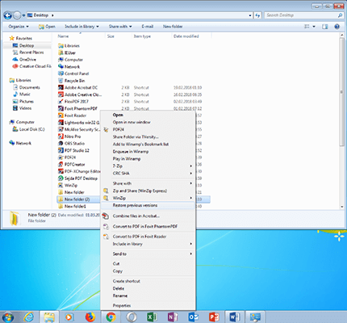Image resolution: width=347 pixels, height=323 pixels.
Task: Expand the 7-Zip submenu
Action: pyautogui.click(x=148, y=166)
